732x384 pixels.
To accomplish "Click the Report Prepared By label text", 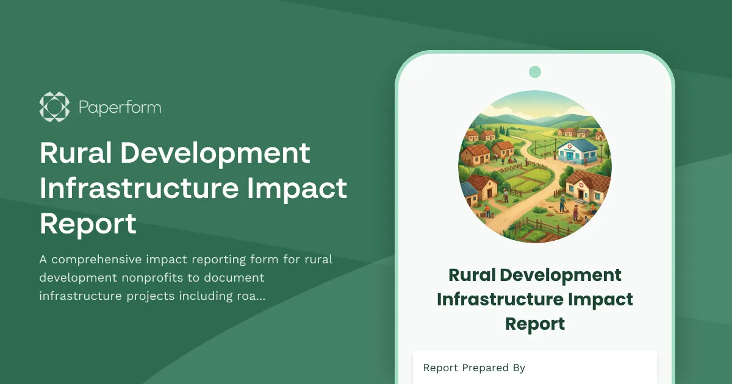I will click(474, 368).
